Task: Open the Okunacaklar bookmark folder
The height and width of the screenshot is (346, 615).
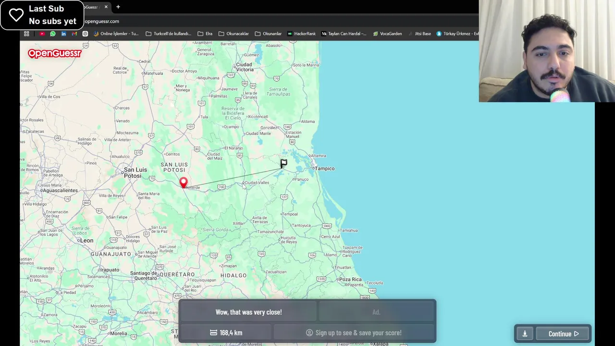Action: pyautogui.click(x=234, y=34)
